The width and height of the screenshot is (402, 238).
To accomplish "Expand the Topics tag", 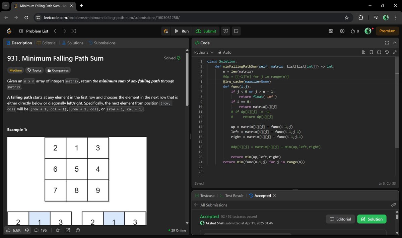I will point(35,70).
